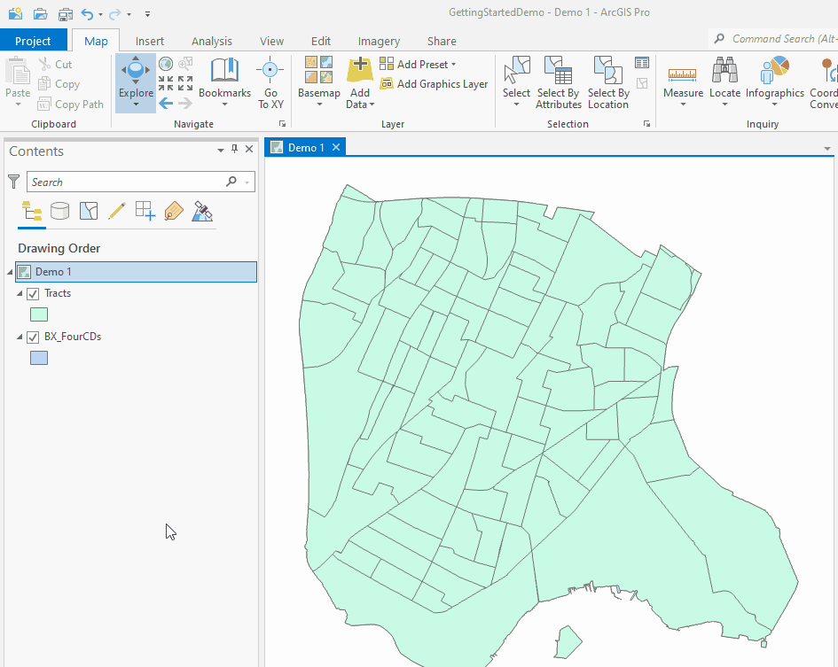Click the Contents panel filter icon

pos(12,181)
